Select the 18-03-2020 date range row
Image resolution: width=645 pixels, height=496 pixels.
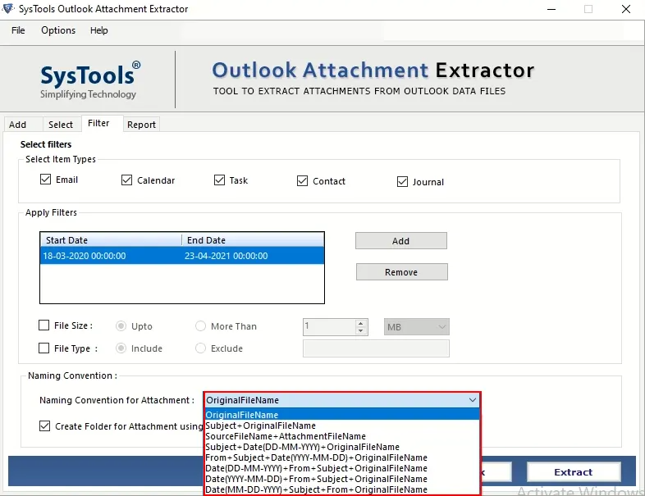[x=182, y=256]
